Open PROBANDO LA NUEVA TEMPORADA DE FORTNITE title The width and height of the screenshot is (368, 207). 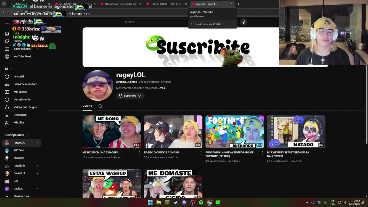tap(229, 154)
